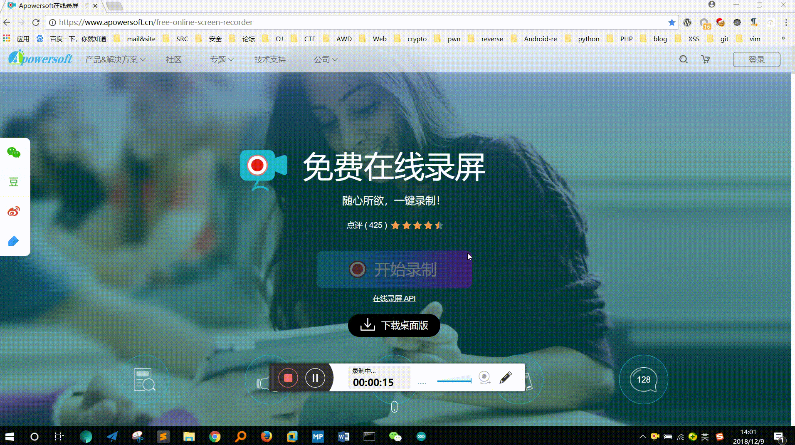Open the extension with the 16 badge

704,23
